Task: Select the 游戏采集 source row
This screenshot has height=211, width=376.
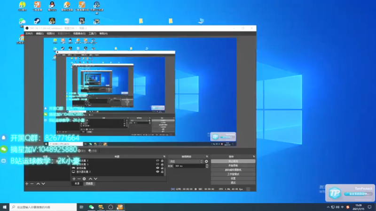Action: [x=117, y=168]
